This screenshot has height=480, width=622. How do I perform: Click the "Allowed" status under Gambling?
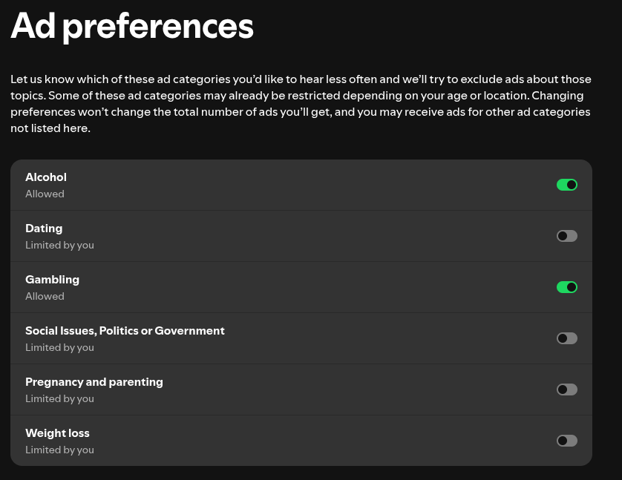[x=45, y=296]
